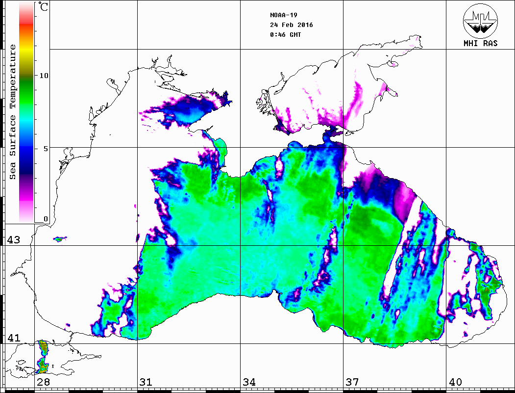Click longitude label 34
The height and width of the screenshot is (393, 515).
tap(249, 382)
